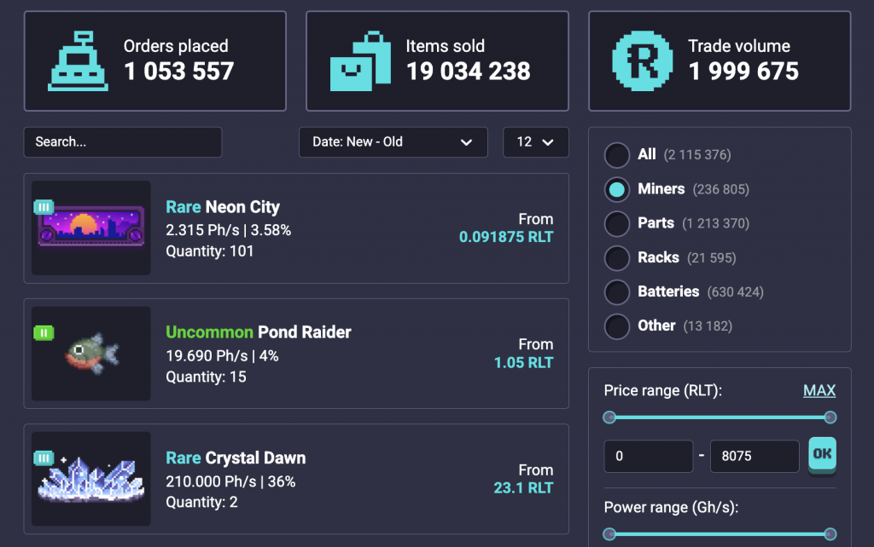The height and width of the screenshot is (547, 874).
Task: Click the 0.091875 RLT price
Action: [506, 237]
